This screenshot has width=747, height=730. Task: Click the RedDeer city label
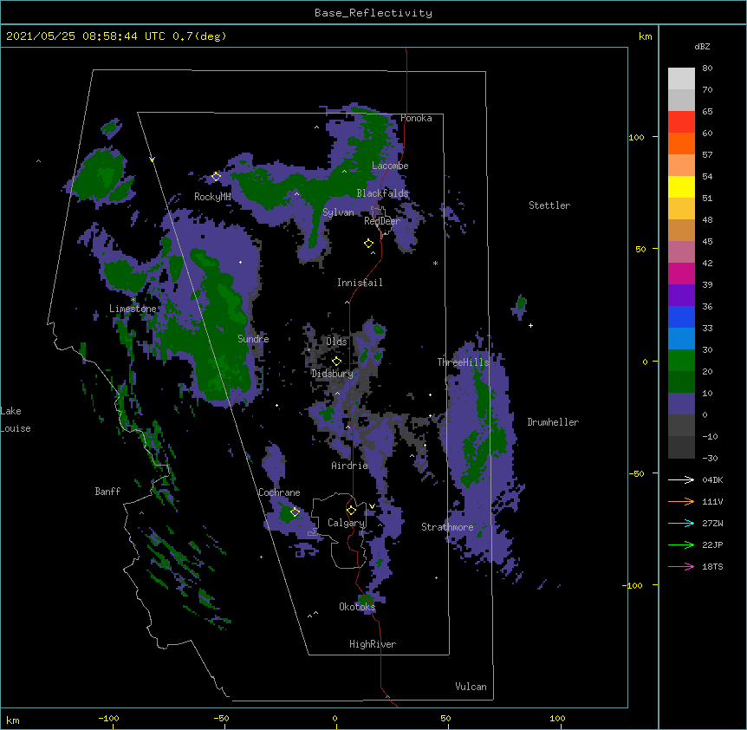point(382,221)
